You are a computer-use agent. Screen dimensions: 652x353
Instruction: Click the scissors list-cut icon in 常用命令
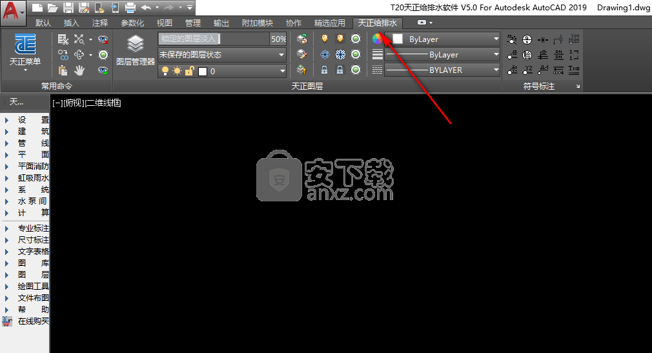tap(63, 39)
